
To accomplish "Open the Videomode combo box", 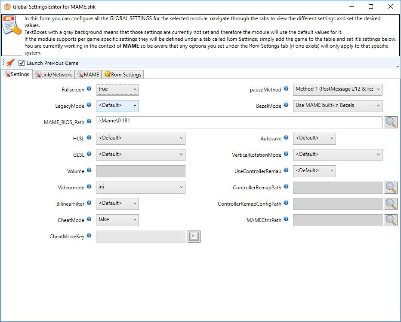I will pyautogui.click(x=140, y=187).
